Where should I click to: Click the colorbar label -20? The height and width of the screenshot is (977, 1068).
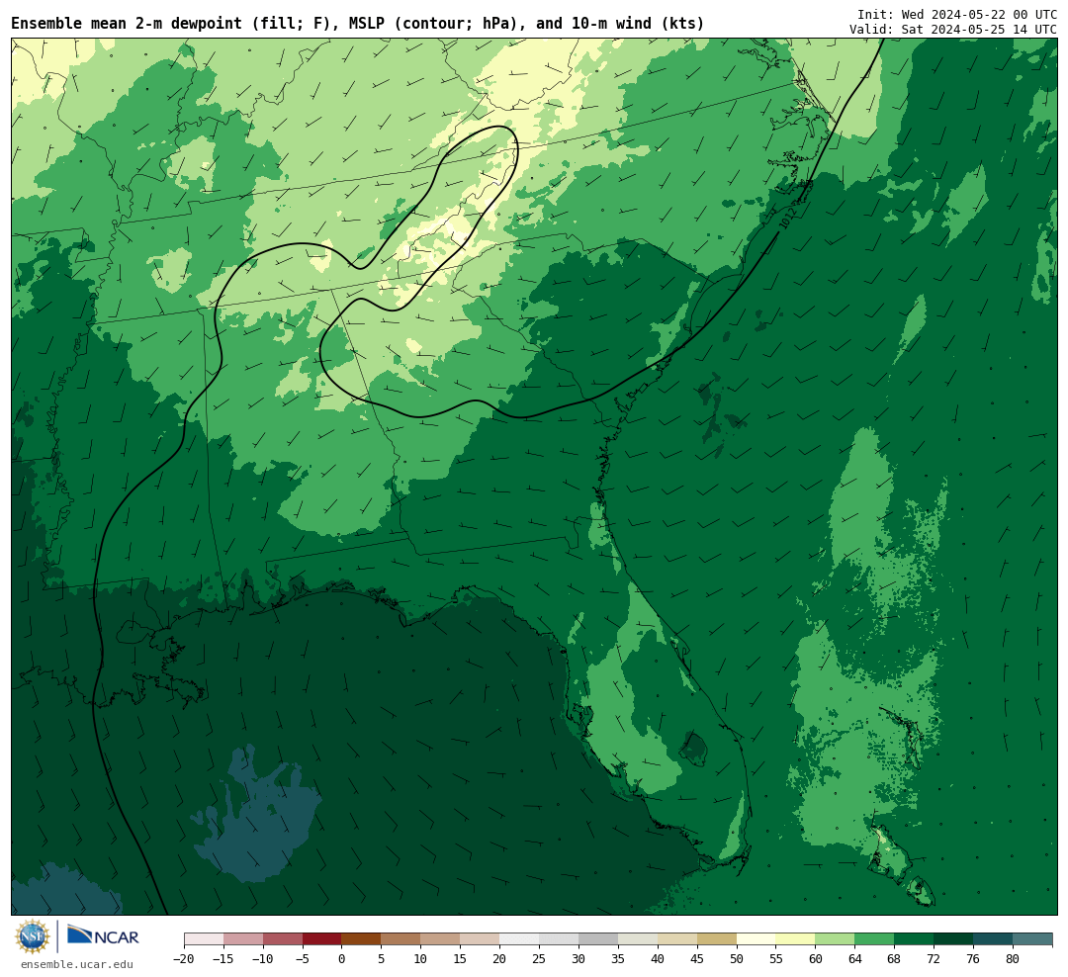(x=184, y=959)
